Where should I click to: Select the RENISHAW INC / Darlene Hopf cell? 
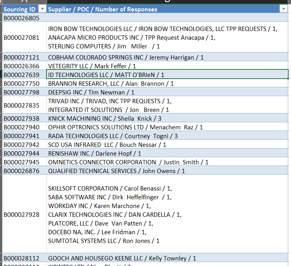coord(167,153)
